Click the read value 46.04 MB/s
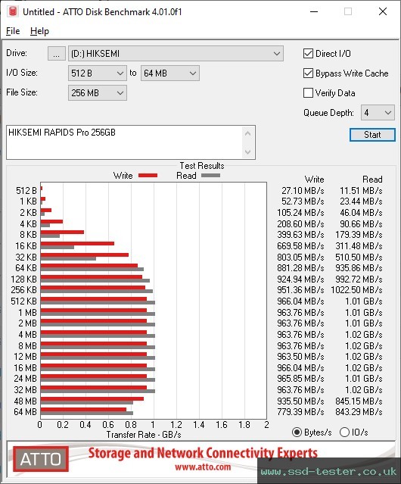Screen dimensions: 401x484 (x=361, y=213)
